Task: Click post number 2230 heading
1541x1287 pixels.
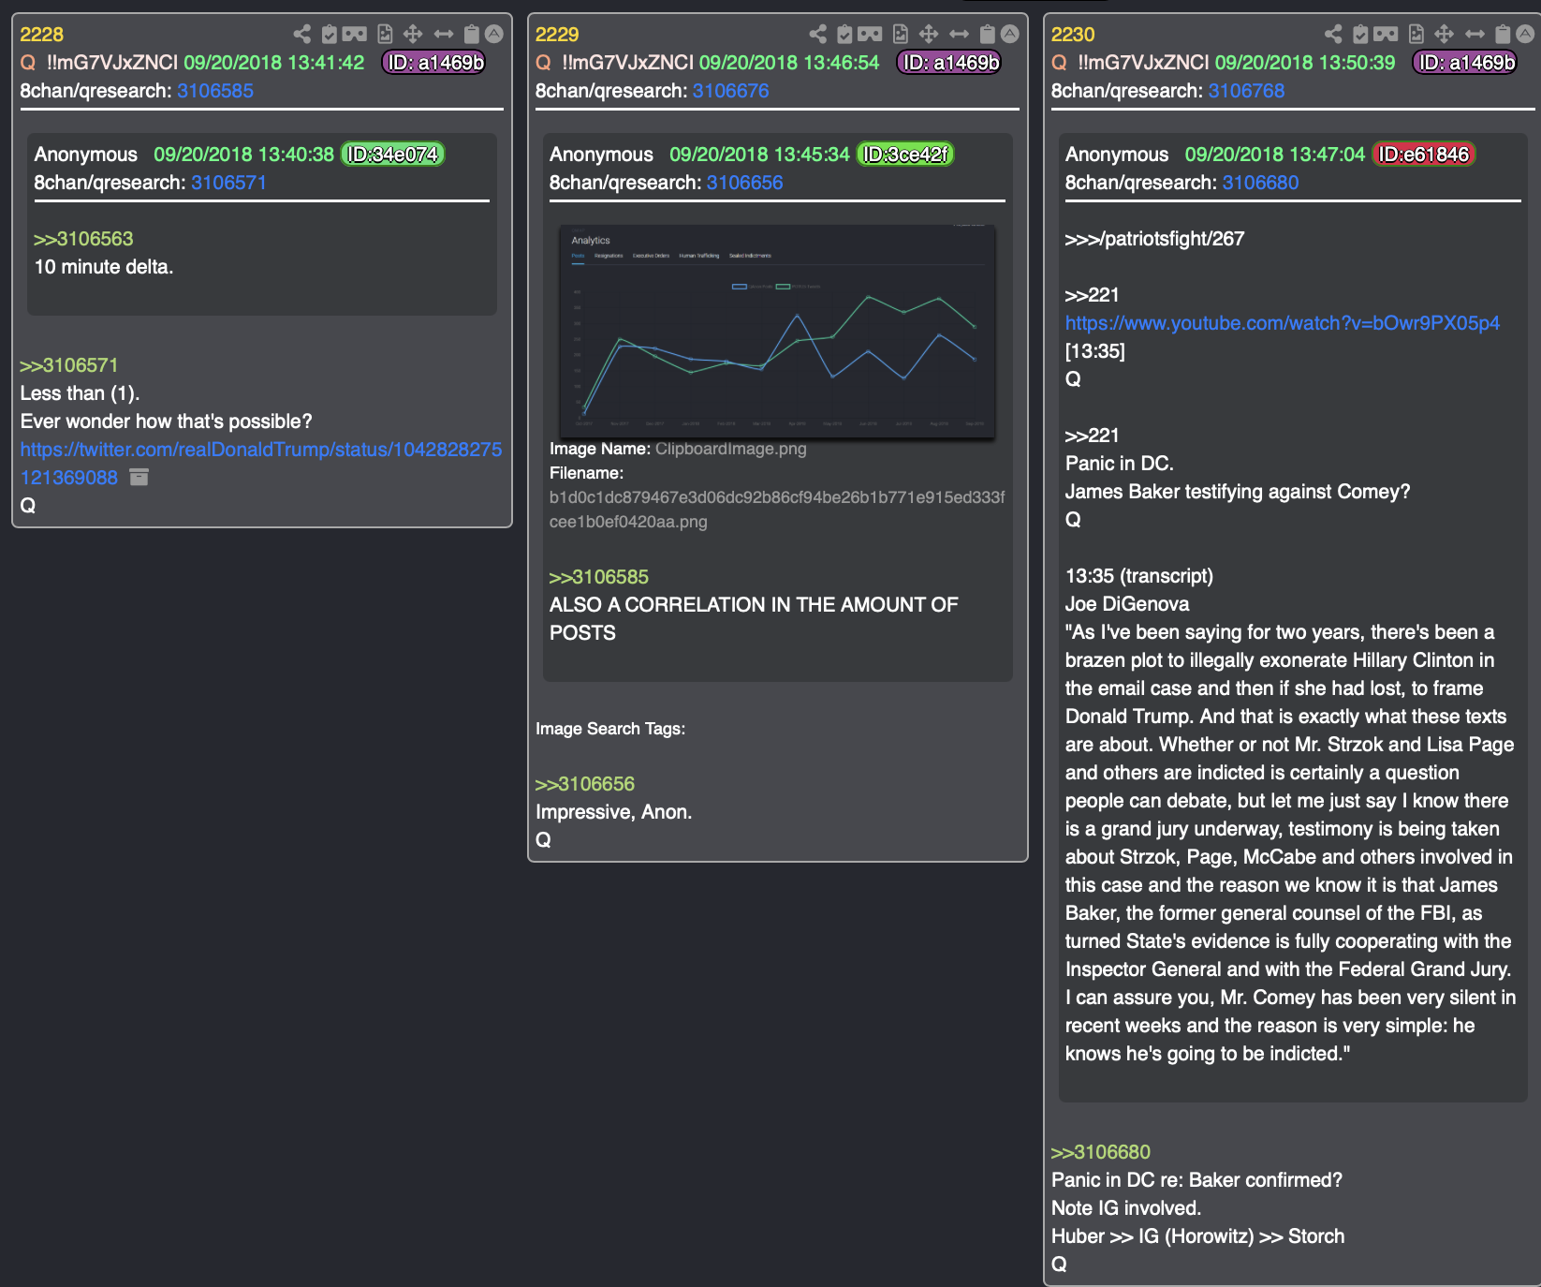Action: (x=1073, y=35)
